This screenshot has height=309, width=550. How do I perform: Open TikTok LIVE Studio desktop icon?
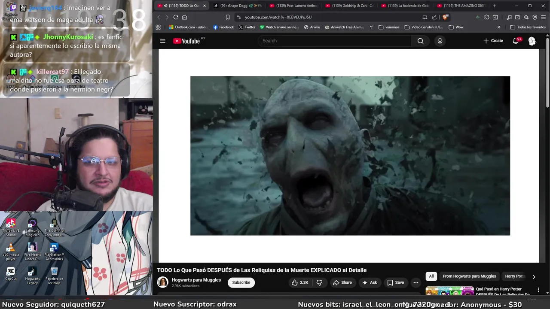[11, 227]
